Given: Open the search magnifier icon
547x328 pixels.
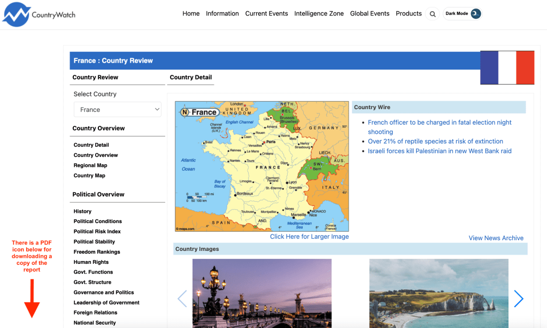Looking at the screenshot, I should 432,14.
